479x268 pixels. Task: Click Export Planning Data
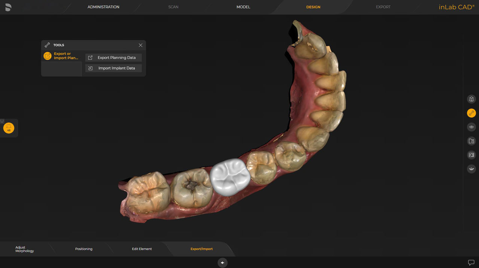pyautogui.click(x=113, y=57)
